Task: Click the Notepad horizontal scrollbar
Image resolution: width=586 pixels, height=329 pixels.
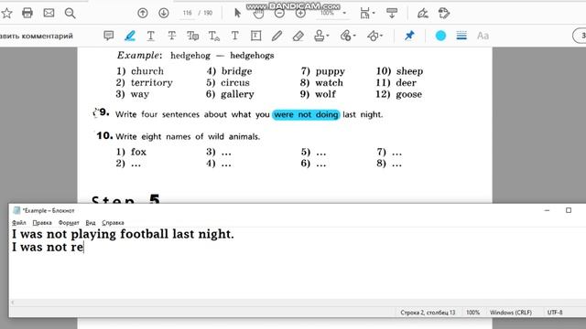Action: pos(298,302)
